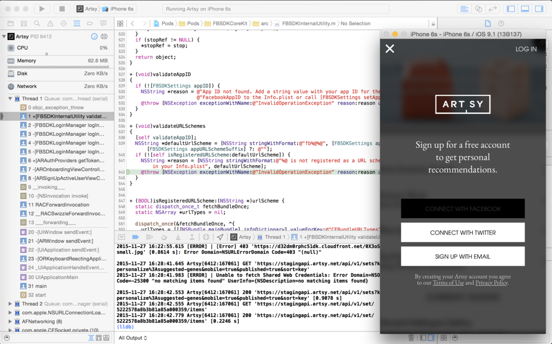Screen dimensions: 552x344
Task: Click the Step Into debug button
Action: pyautogui.click(x=178, y=237)
